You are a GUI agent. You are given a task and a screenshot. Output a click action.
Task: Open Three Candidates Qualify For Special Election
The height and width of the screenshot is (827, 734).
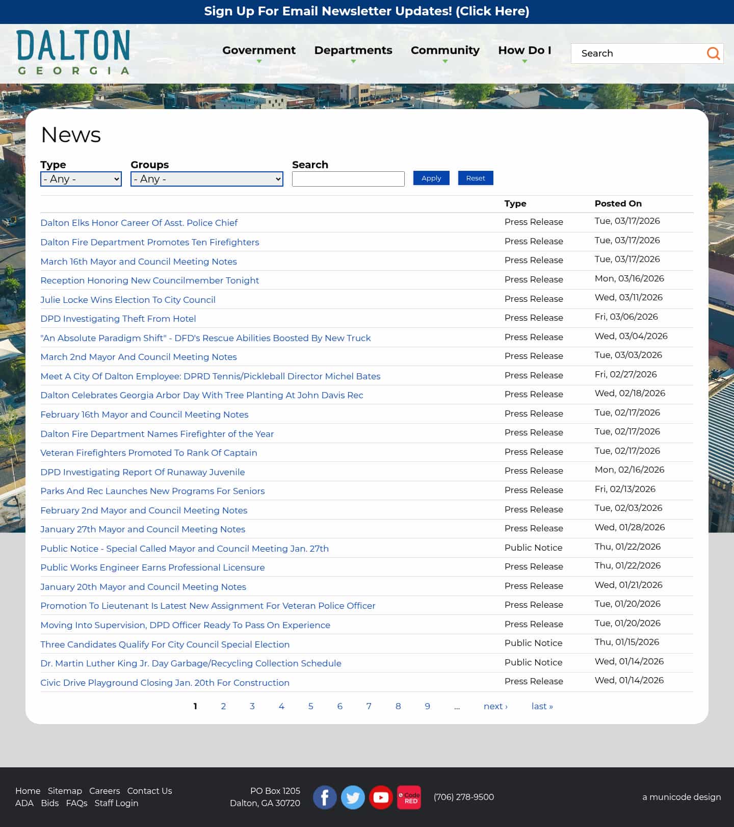click(x=165, y=644)
